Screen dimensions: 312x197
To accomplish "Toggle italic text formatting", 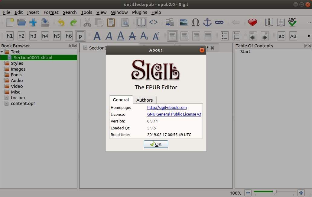I will tap(109, 36).
